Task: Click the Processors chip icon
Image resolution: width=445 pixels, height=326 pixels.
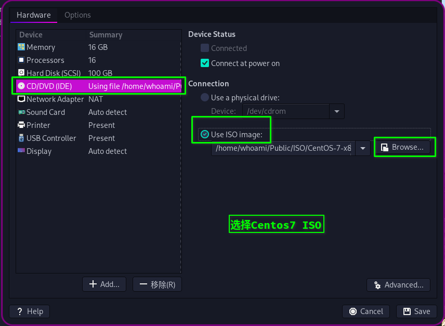Action: click(x=21, y=60)
